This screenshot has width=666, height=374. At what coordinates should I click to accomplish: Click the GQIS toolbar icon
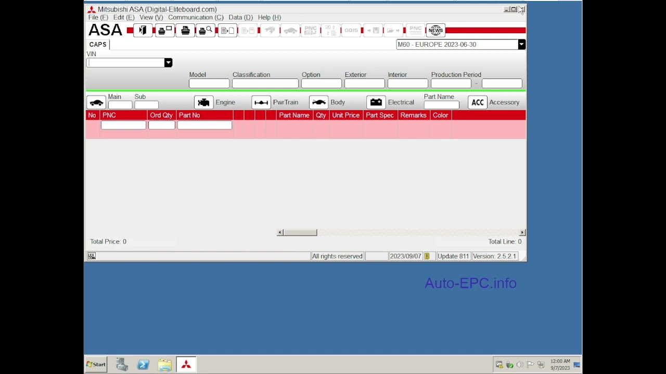coord(351,30)
